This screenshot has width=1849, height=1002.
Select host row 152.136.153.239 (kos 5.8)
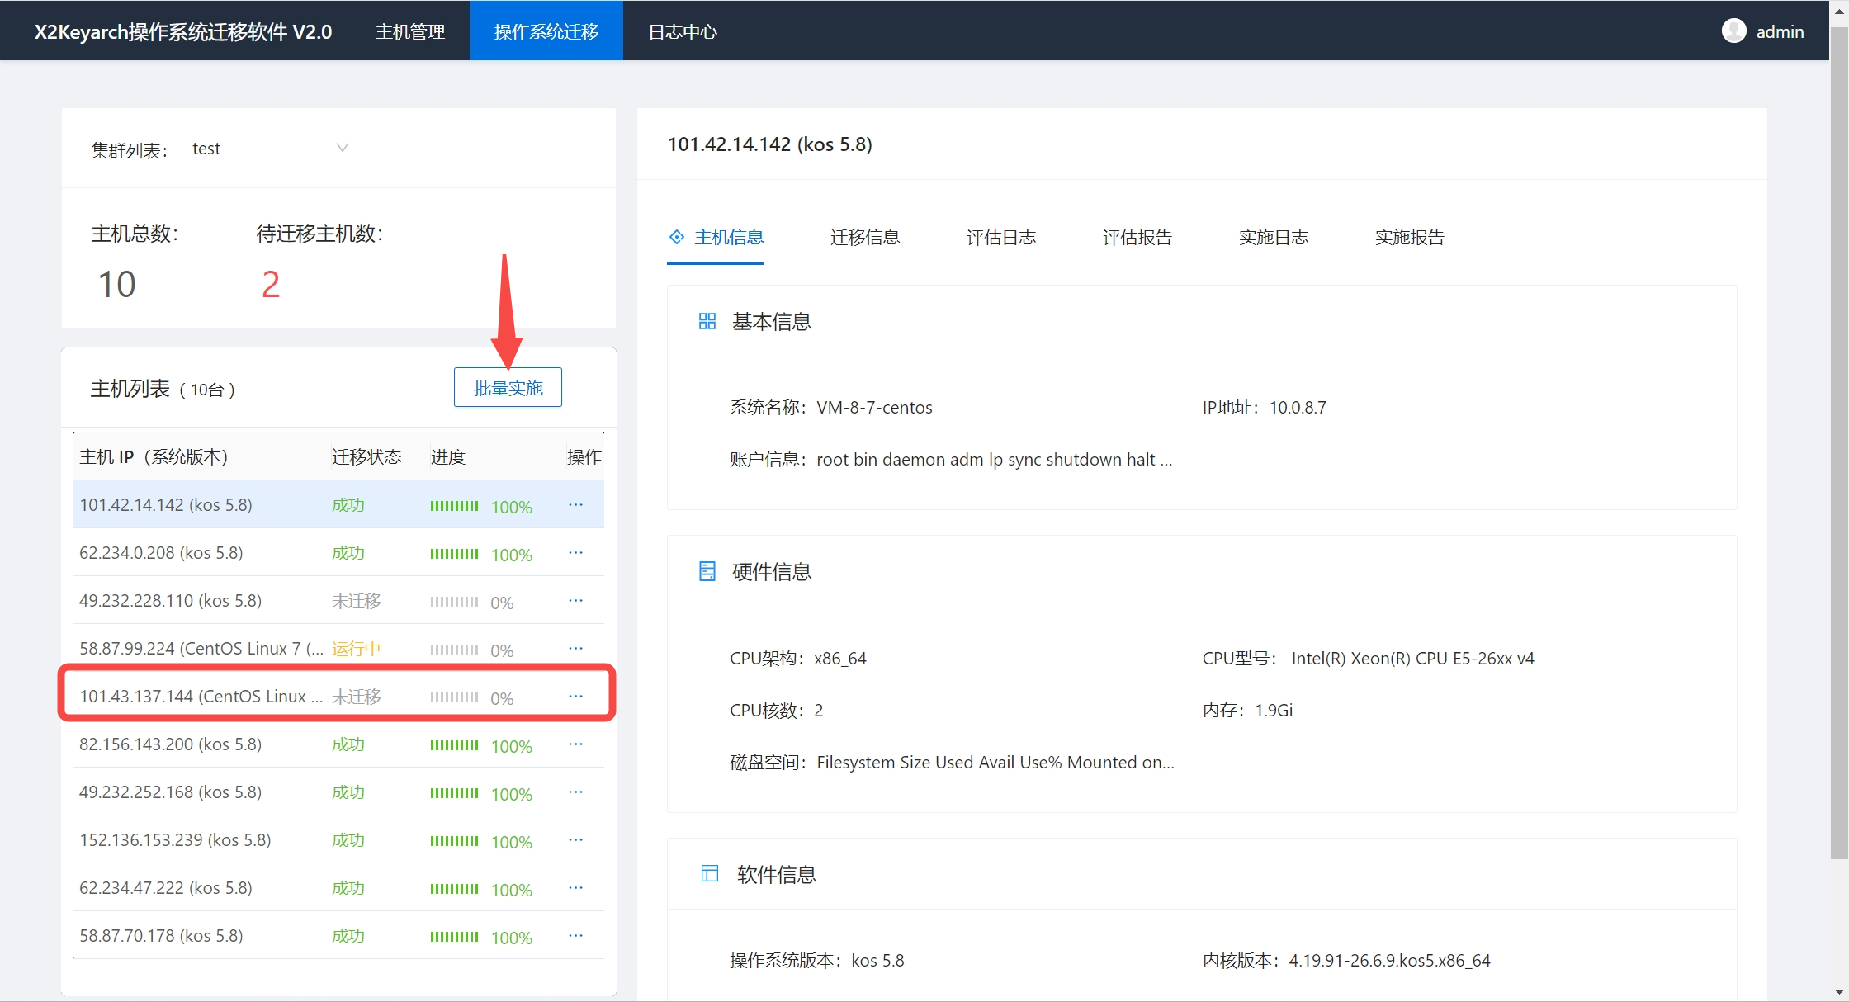[x=175, y=840]
